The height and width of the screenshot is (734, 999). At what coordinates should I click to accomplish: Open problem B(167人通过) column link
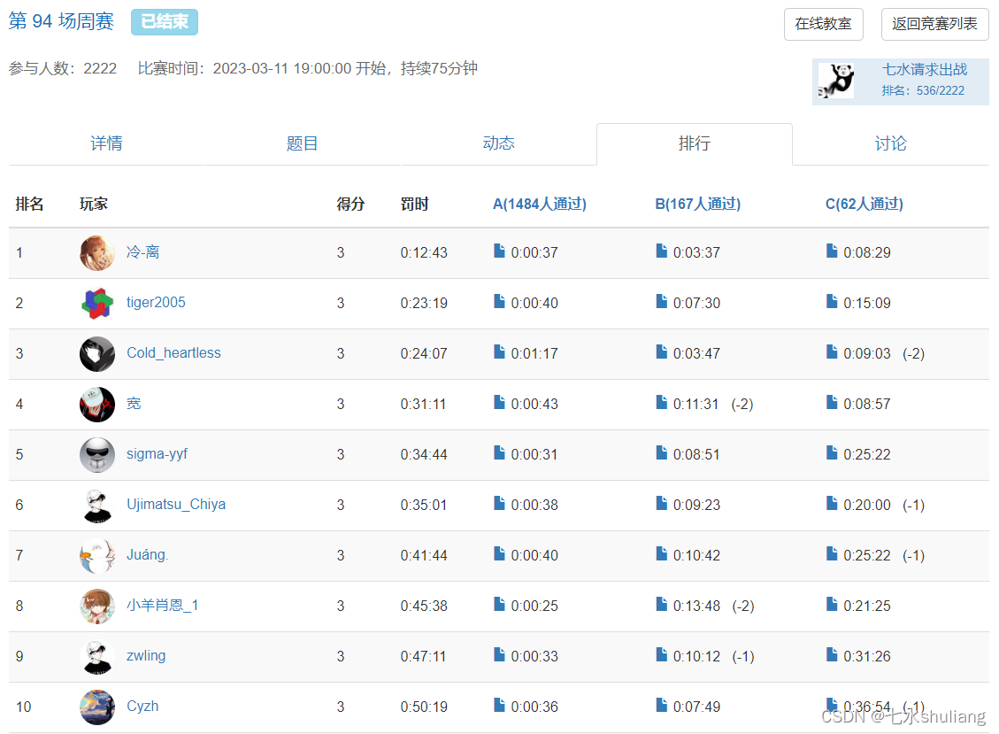point(697,204)
